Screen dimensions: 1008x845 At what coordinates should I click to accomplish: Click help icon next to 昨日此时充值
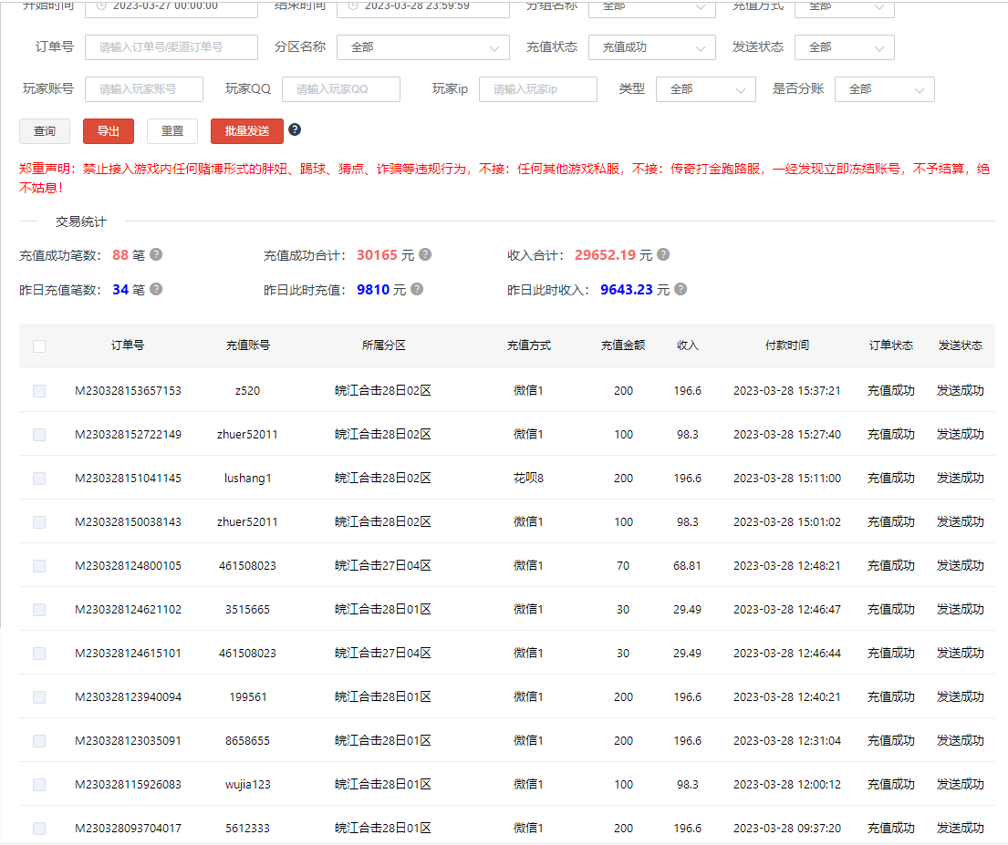click(417, 289)
